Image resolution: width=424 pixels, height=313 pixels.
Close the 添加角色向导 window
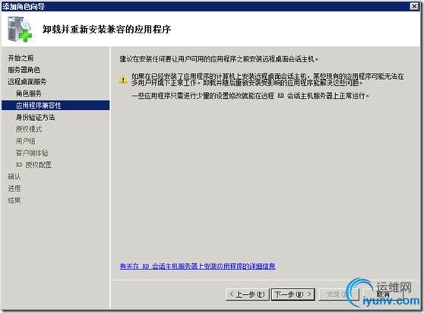coord(414,6)
